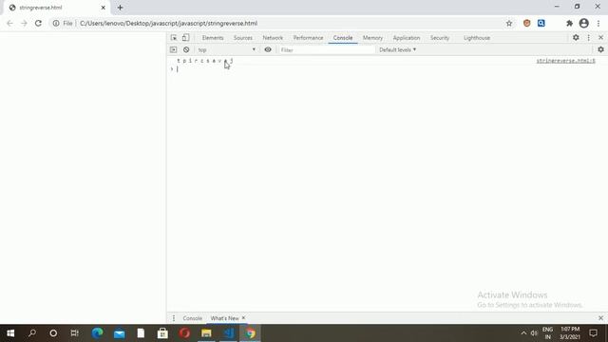
Task: Open the Mail app from taskbar
Action: coord(119,333)
